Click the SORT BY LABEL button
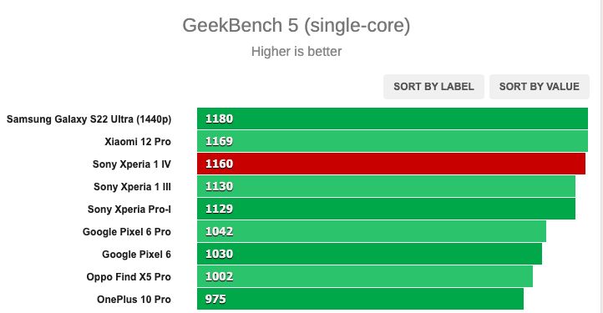603x313 pixels. [x=433, y=87]
